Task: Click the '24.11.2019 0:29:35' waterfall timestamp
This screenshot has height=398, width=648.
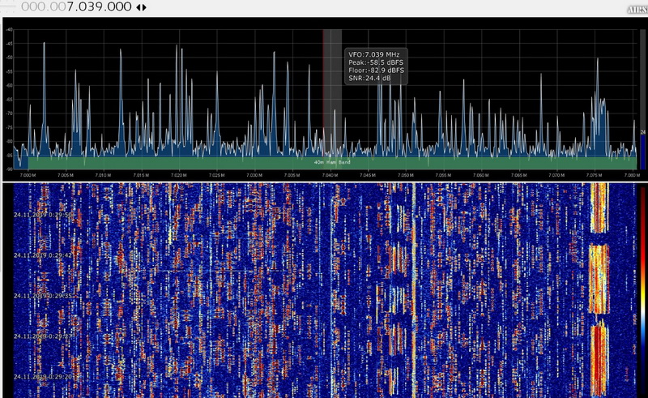Action: point(43,296)
